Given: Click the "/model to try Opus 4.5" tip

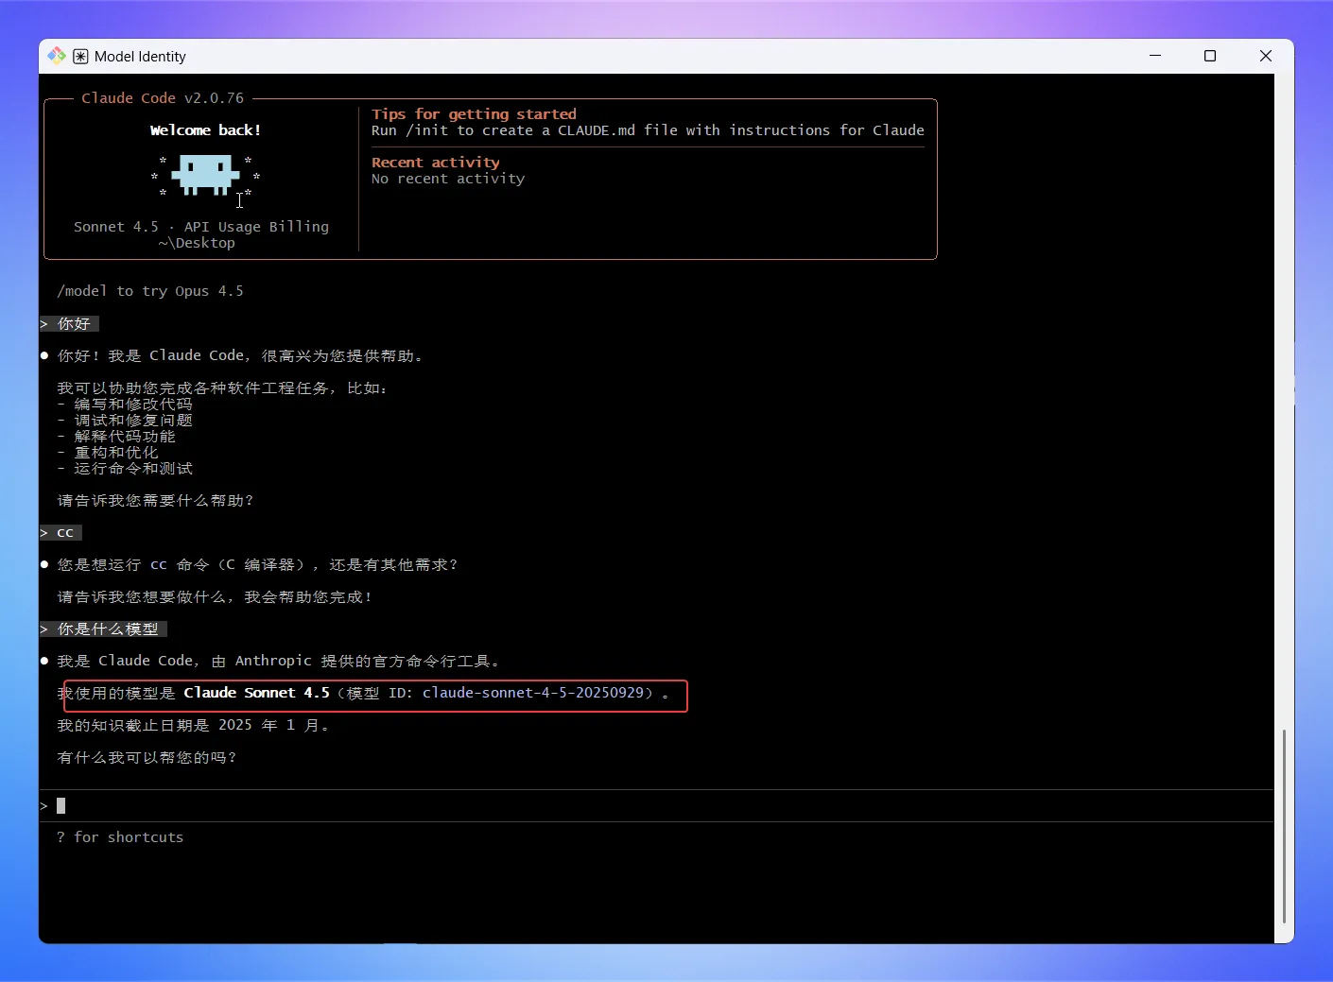Looking at the screenshot, I should (x=150, y=291).
